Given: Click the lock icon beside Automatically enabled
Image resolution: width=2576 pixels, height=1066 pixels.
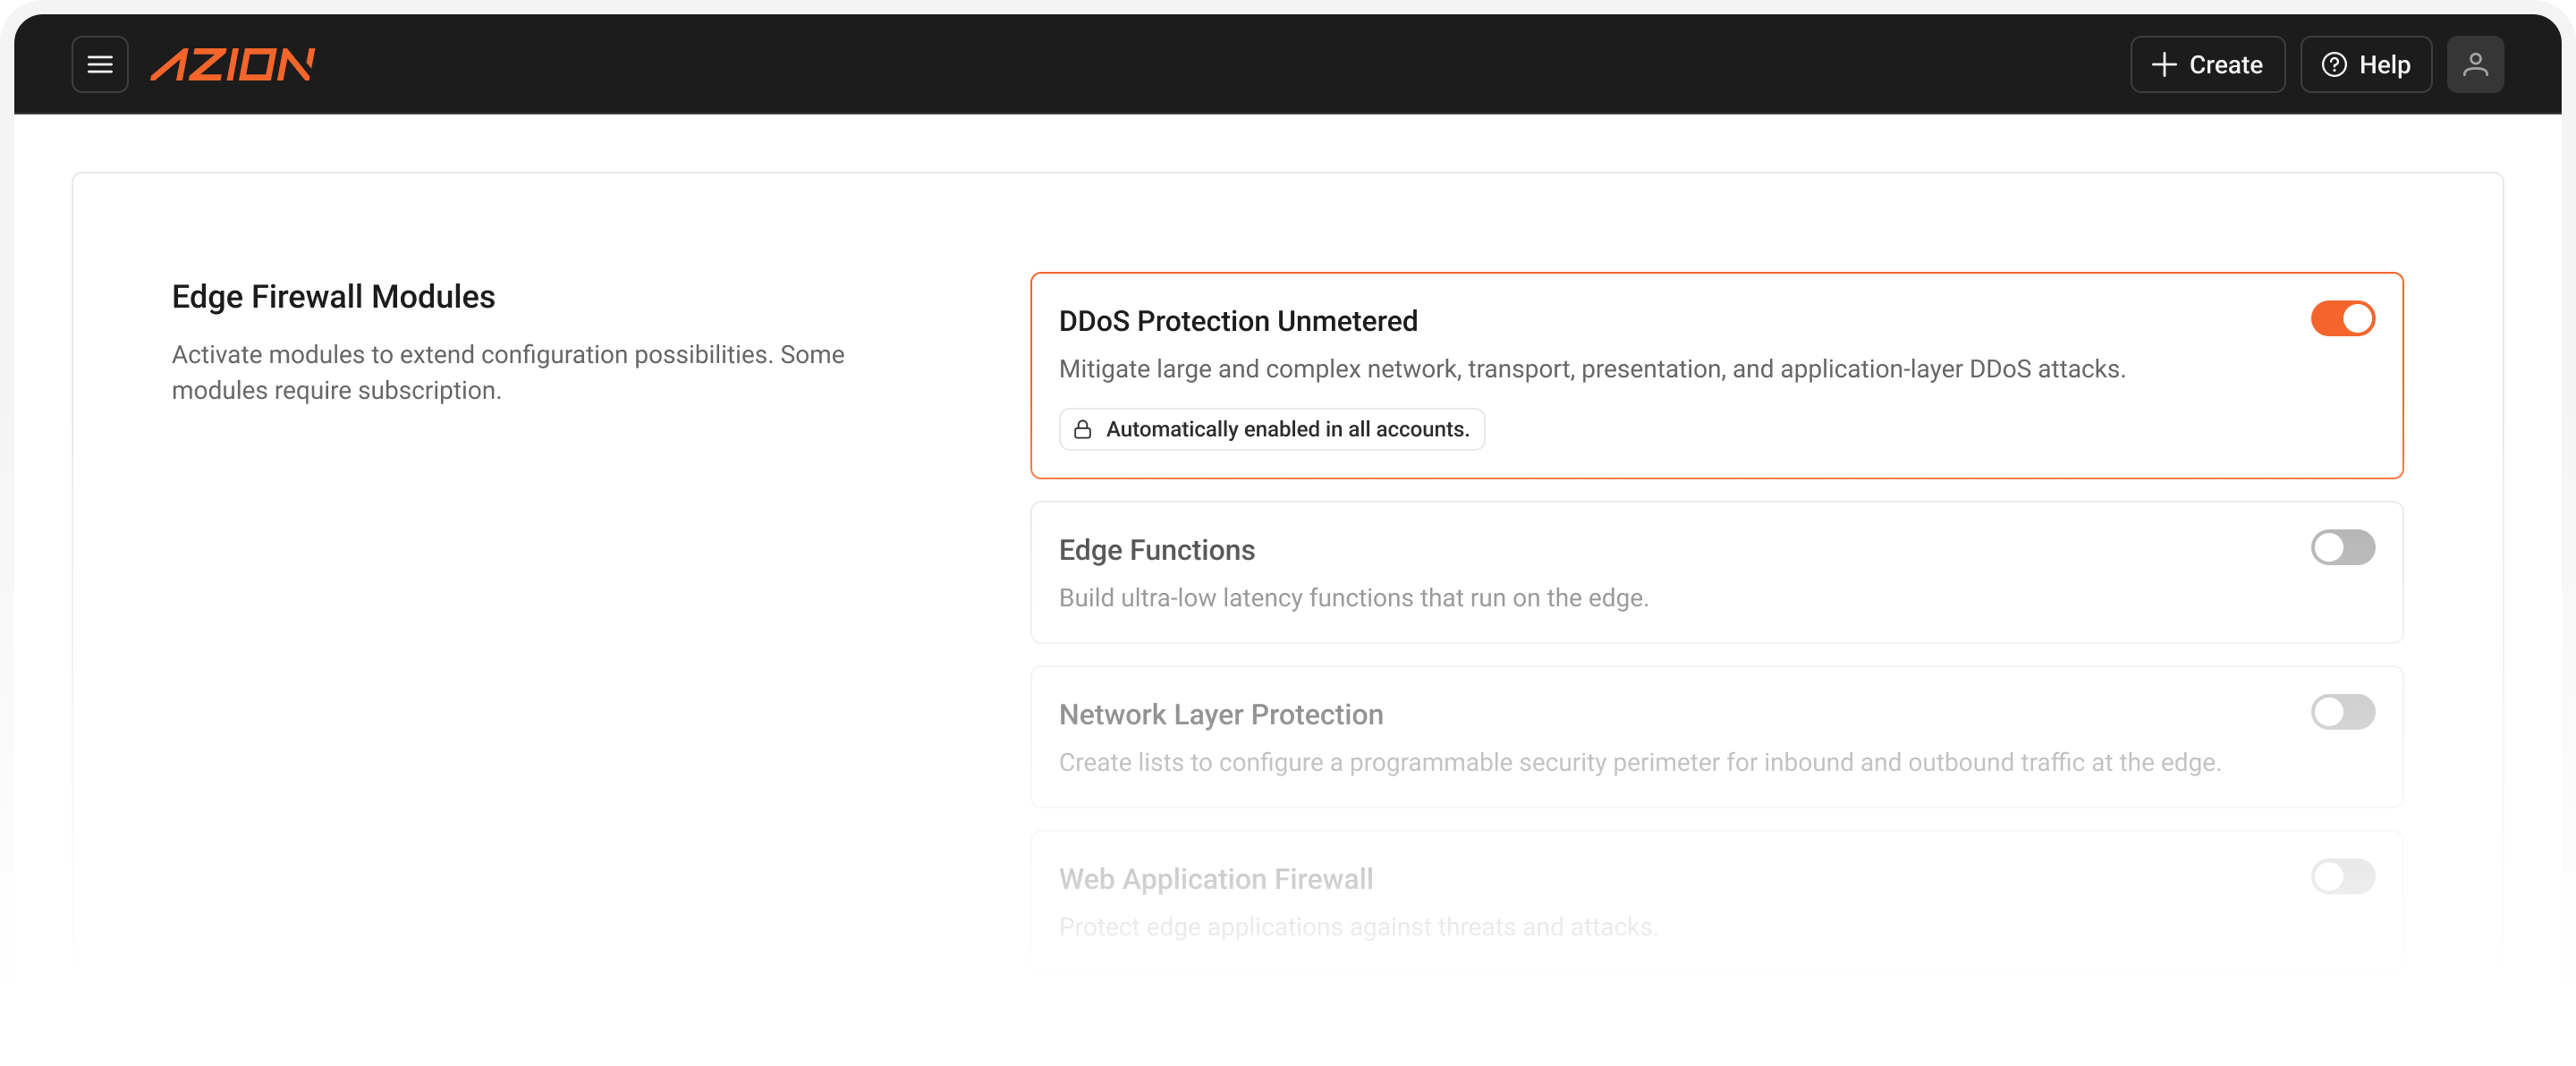Looking at the screenshot, I should coord(1082,430).
